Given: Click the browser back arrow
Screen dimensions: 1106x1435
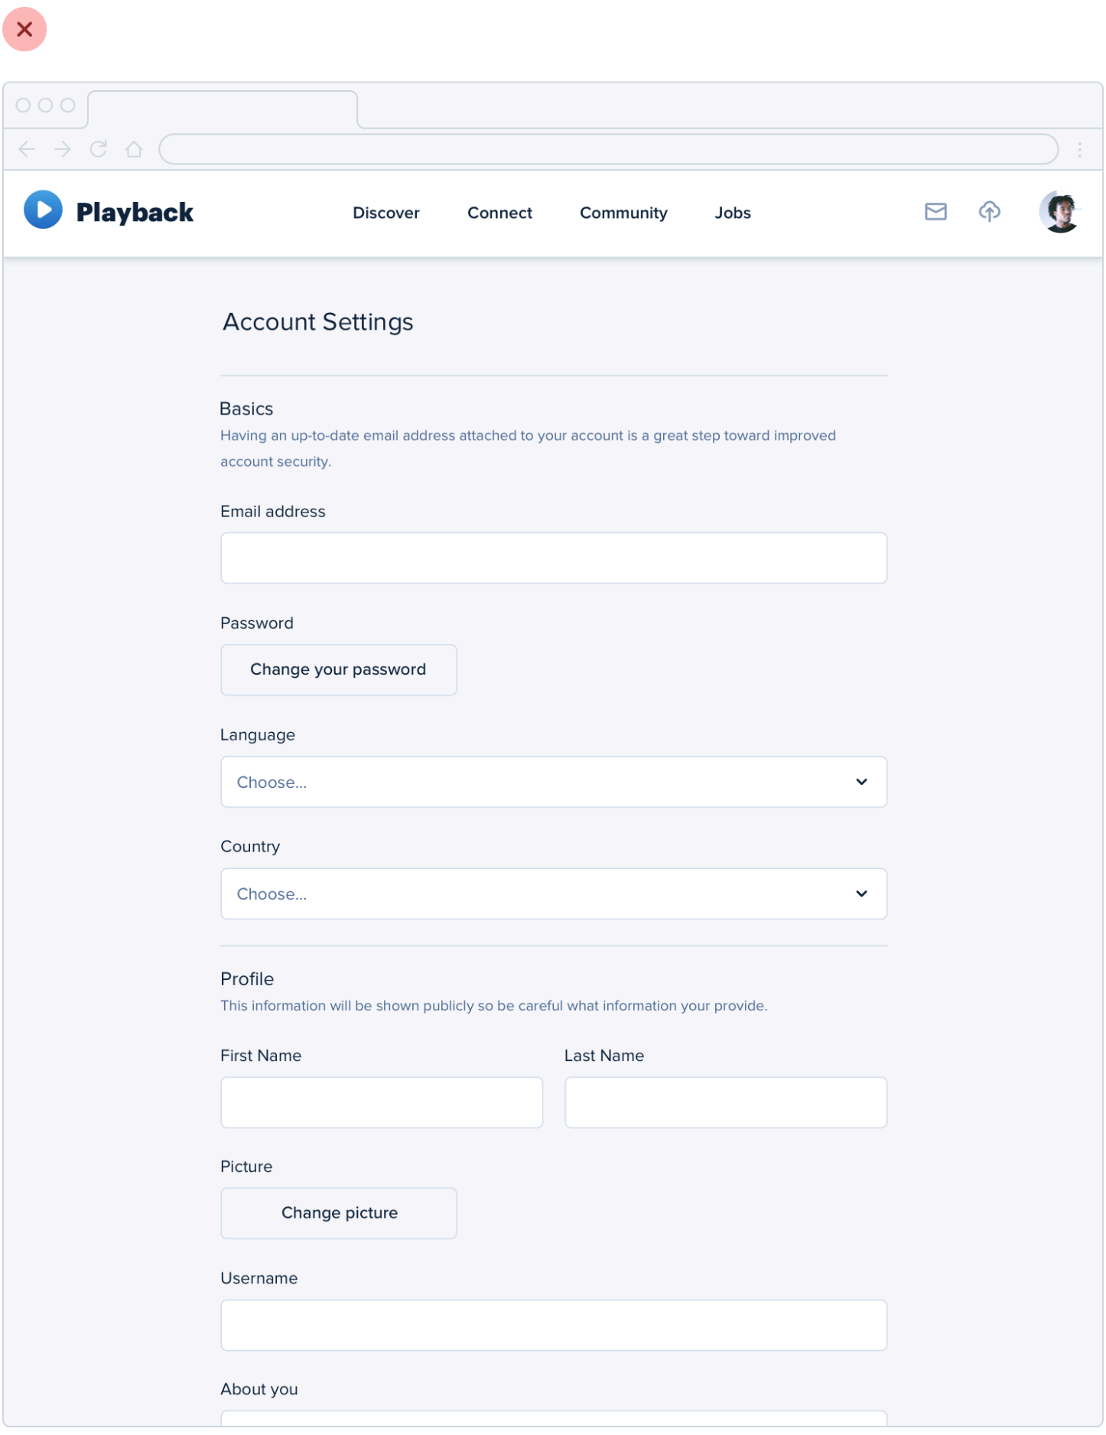Looking at the screenshot, I should [27, 149].
